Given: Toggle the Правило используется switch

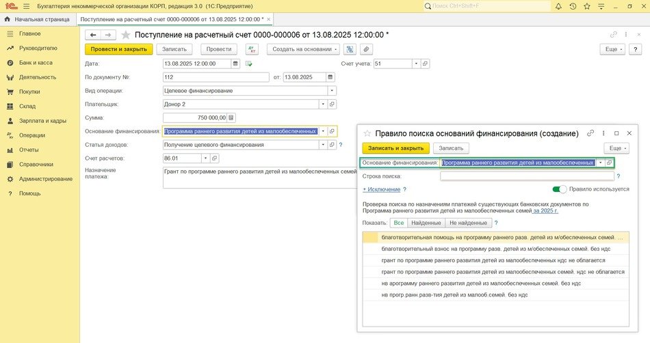Looking at the screenshot, I should (x=560, y=189).
